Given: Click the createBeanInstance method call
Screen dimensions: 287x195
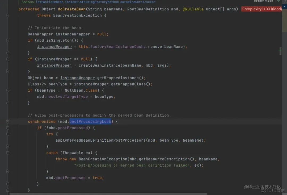Looking at the screenshot, I should 99,66.
